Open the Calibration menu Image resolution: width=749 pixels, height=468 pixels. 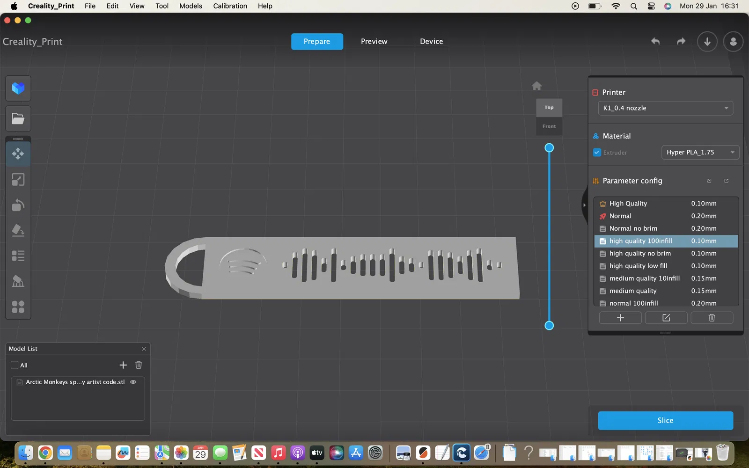[x=230, y=6]
